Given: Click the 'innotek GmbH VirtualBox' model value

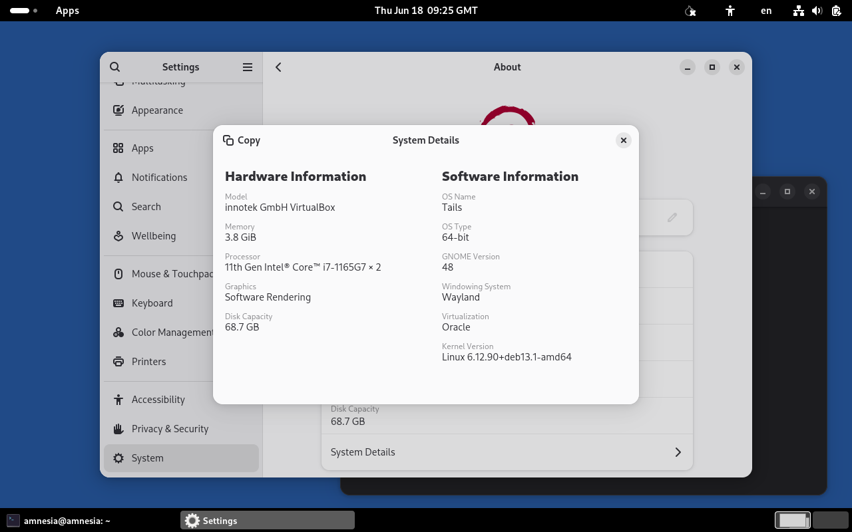Looking at the screenshot, I should pyautogui.click(x=280, y=207).
